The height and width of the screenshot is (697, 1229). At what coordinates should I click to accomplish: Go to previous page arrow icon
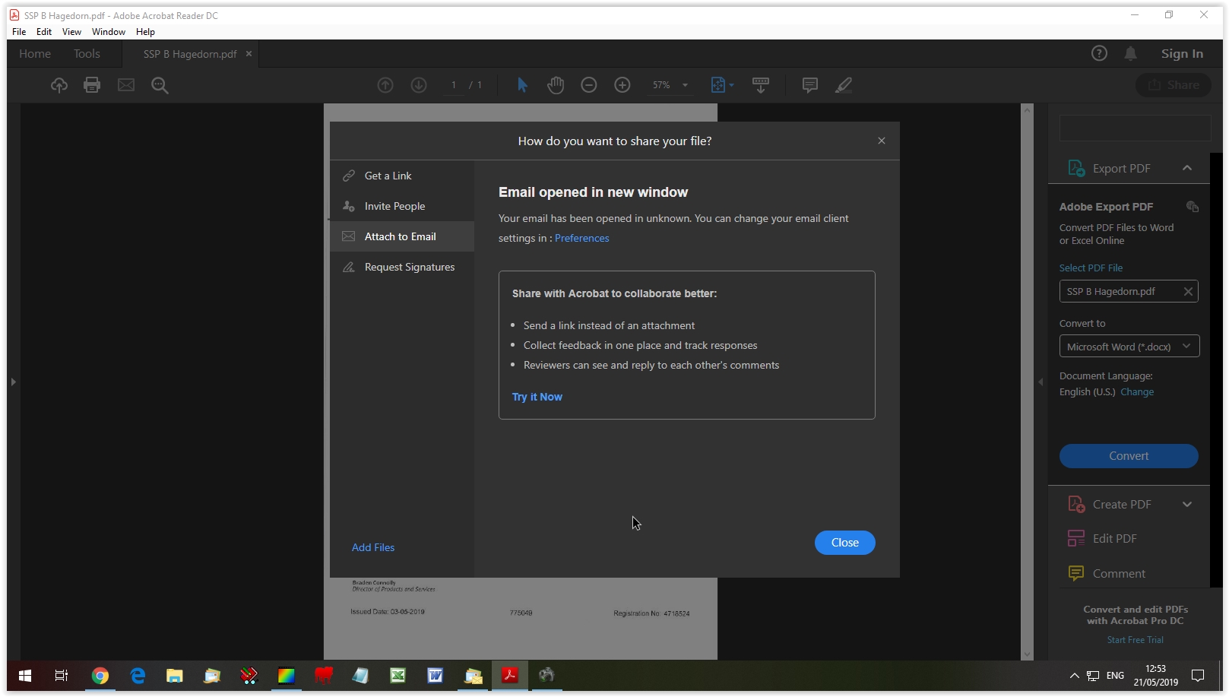(385, 85)
